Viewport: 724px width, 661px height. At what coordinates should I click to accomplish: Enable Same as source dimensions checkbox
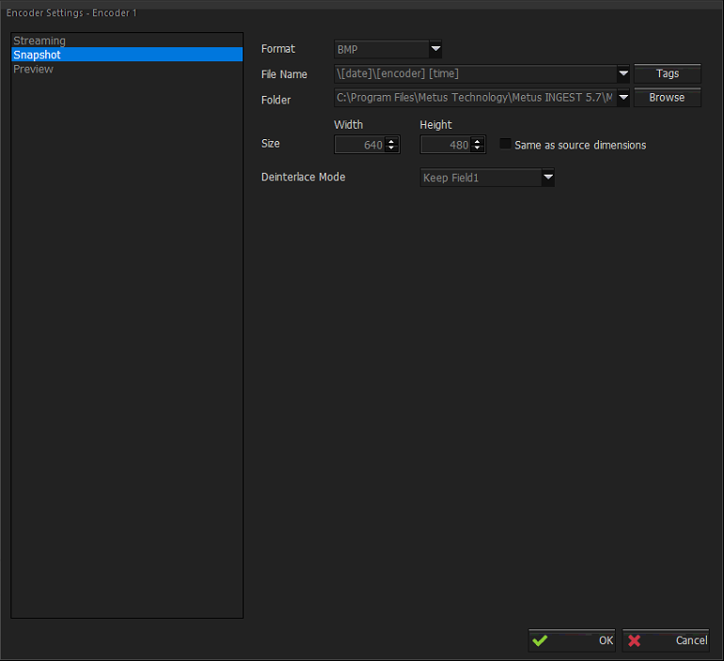pyautogui.click(x=506, y=144)
